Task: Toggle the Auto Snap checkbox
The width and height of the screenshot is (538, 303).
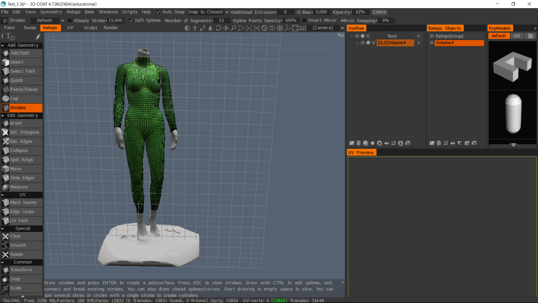Action: tap(158, 12)
